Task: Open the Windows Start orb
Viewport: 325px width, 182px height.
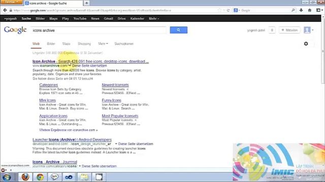Action: (7, 177)
